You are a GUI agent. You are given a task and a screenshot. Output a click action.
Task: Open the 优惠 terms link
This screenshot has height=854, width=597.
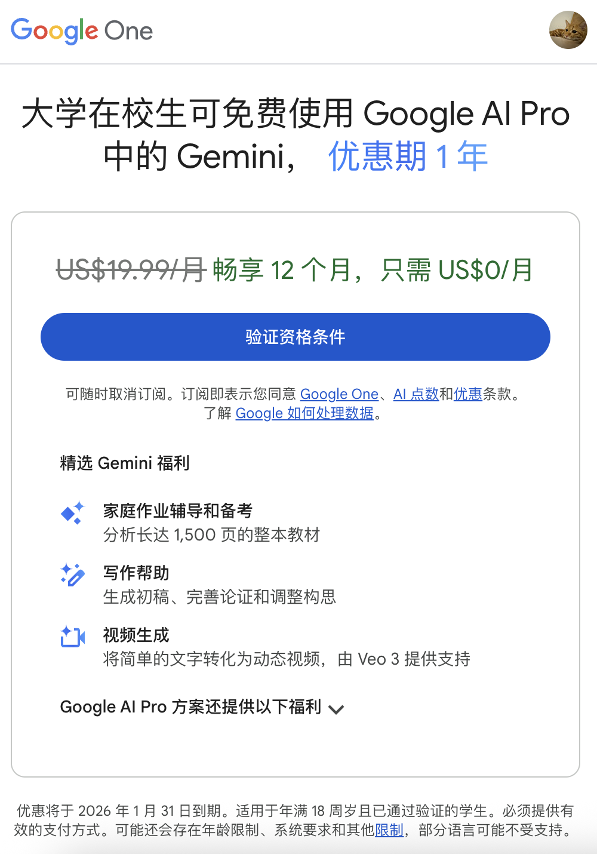(x=468, y=394)
